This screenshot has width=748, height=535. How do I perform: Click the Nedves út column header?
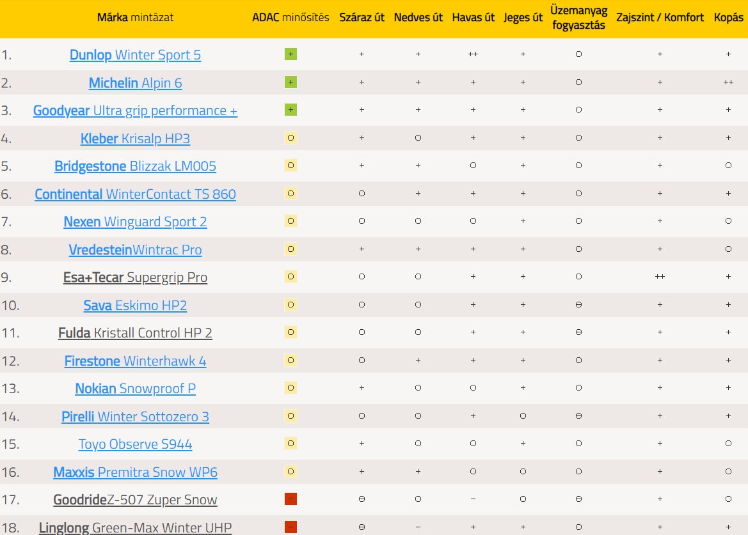(418, 18)
